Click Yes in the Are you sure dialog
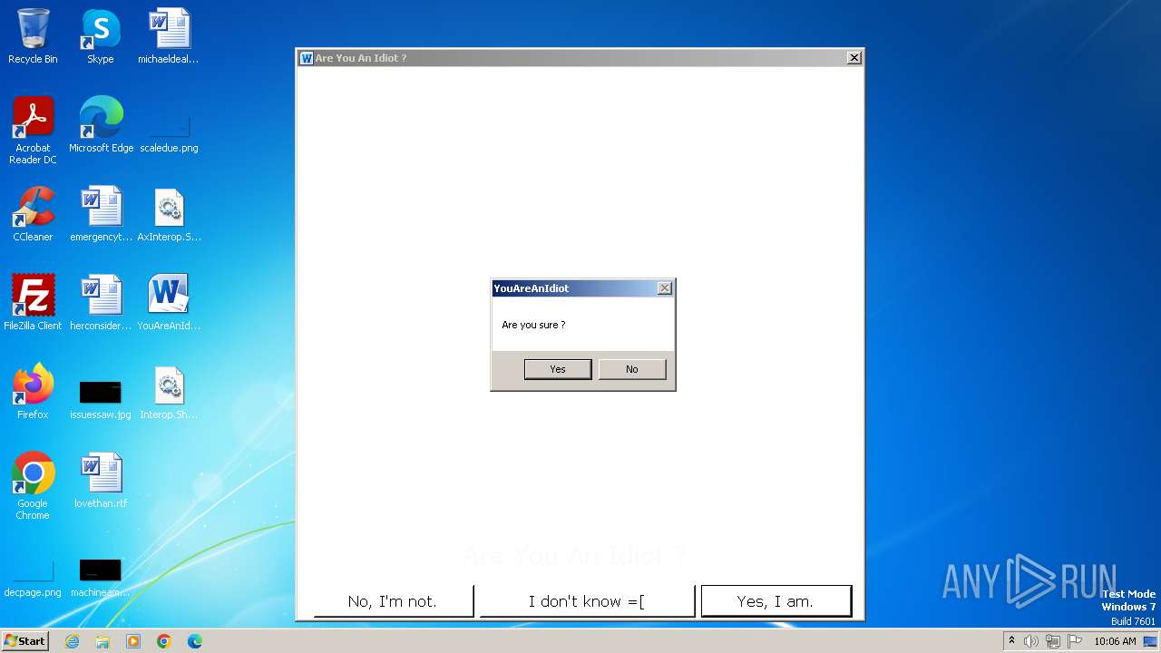Screen dimensions: 1161x653 (558, 369)
